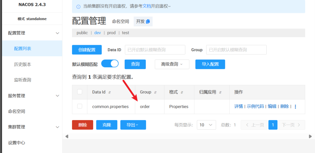This screenshot has height=153, width=315.
Task: Sort table by Data Id column icon
Action: 110,92
